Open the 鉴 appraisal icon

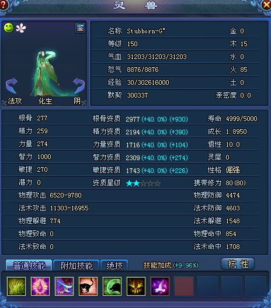pyautogui.click(x=80, y=27)
